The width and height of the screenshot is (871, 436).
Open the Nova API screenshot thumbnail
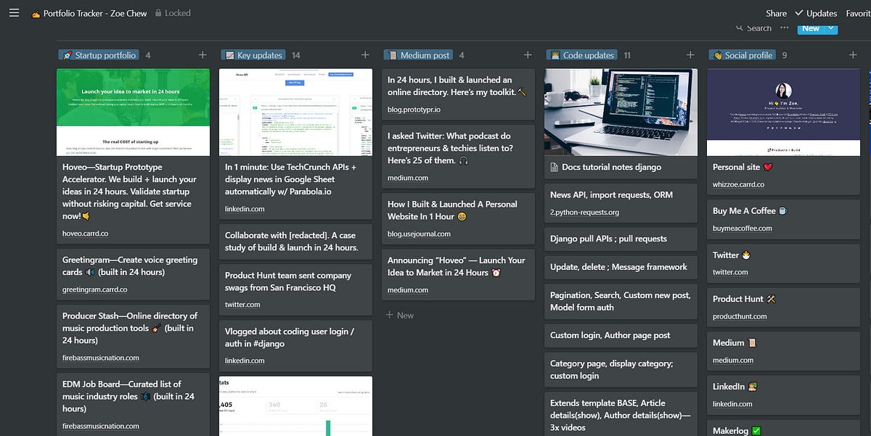pos(295,112)
